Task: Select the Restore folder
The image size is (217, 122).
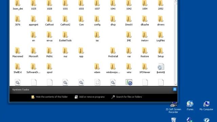Action: tap(145, 53)
